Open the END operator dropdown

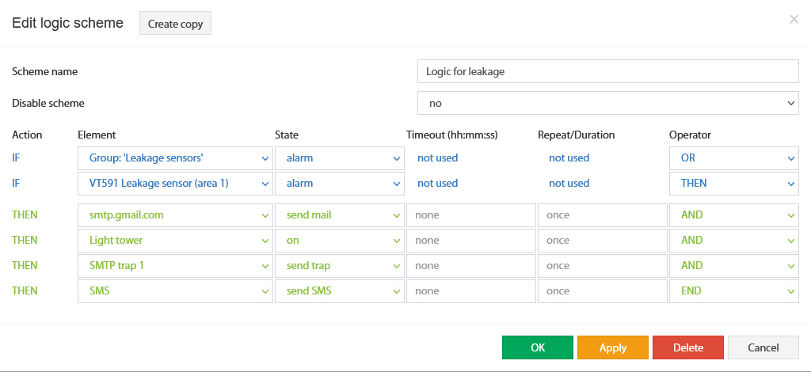[734, 291]
